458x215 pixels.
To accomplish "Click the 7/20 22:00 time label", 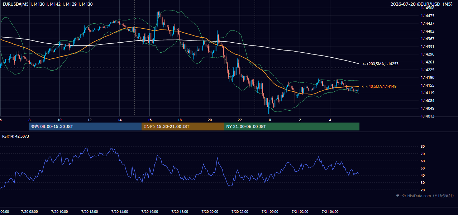I will tap(240, 212).
